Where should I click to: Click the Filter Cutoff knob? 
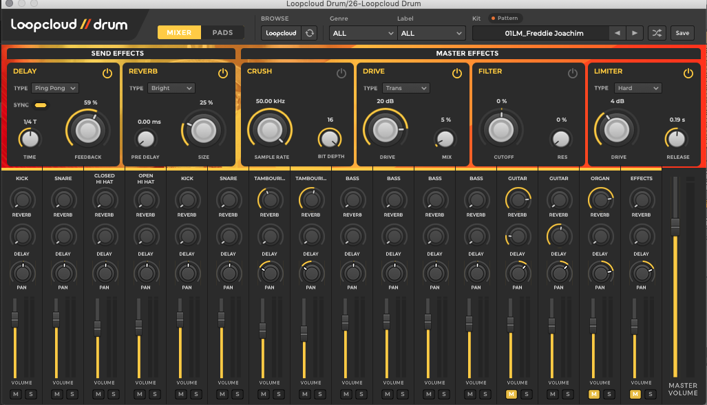[501, 130]
